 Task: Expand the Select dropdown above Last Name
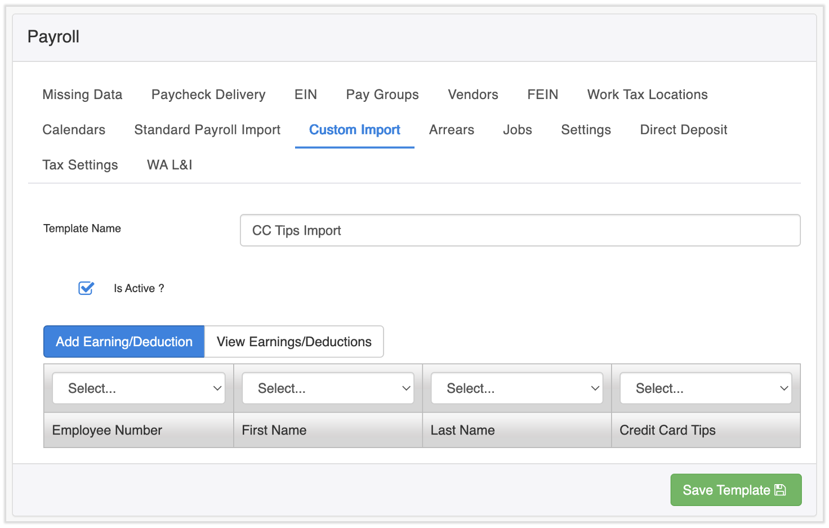(516, 388)
